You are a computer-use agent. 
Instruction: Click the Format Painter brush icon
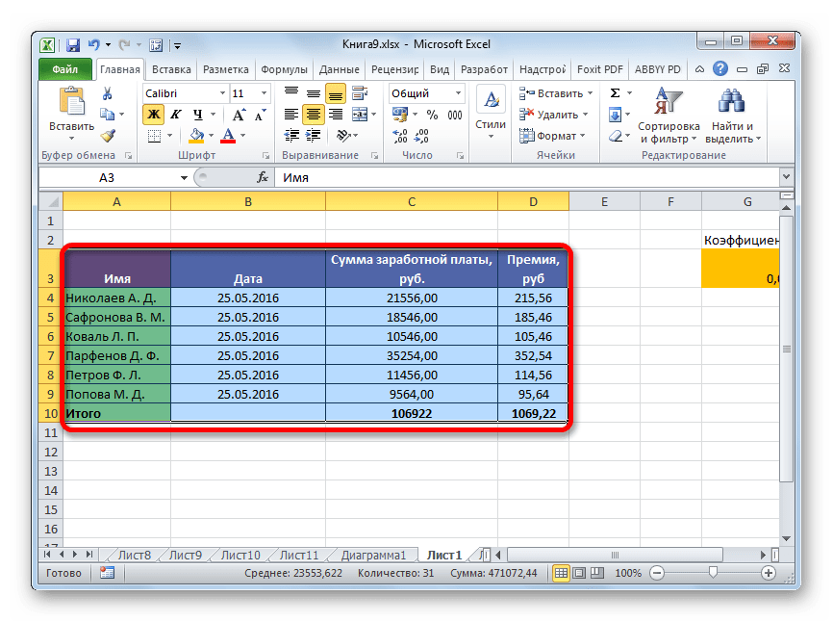click(x=108, y=136)
